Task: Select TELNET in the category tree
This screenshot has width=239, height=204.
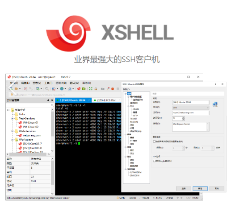Action: [x=134, y=119]
